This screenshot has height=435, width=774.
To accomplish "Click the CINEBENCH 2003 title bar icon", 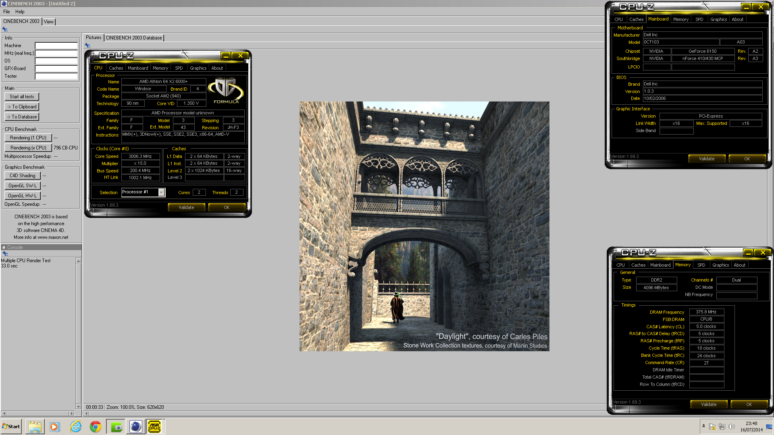I will [x=4, y=4].
